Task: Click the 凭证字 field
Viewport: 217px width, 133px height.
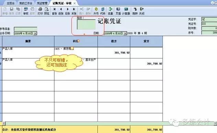Action: (209, 19)
